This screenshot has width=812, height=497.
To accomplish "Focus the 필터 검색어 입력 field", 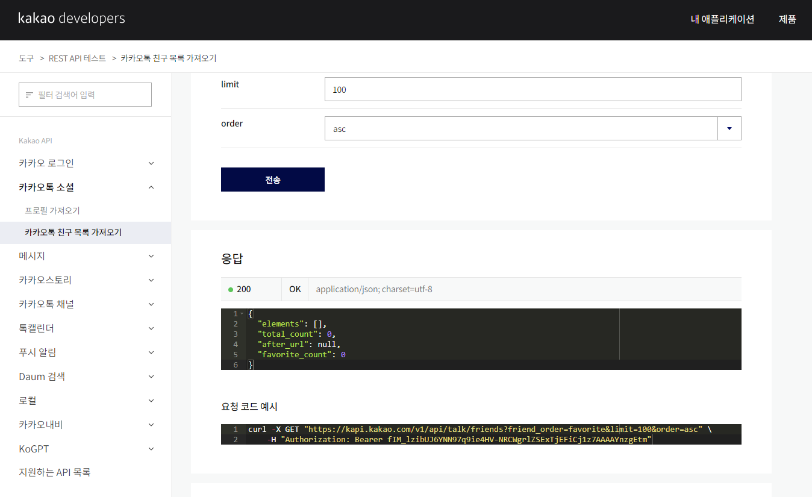I will click(85, 95).
